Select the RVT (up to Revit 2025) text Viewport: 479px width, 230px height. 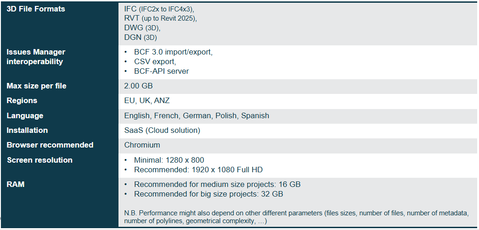[160, 18]
